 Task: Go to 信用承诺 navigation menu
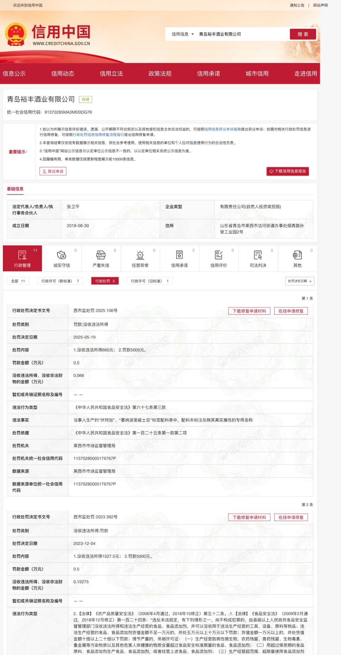(x=209, y=74)
